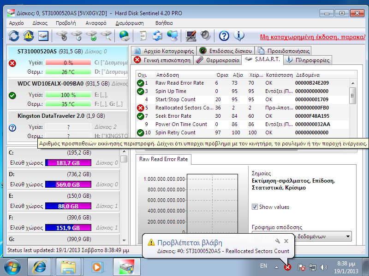Select the Power On Time Count row
Viewport: 369px width, 276px height.
tap(243, 124)
